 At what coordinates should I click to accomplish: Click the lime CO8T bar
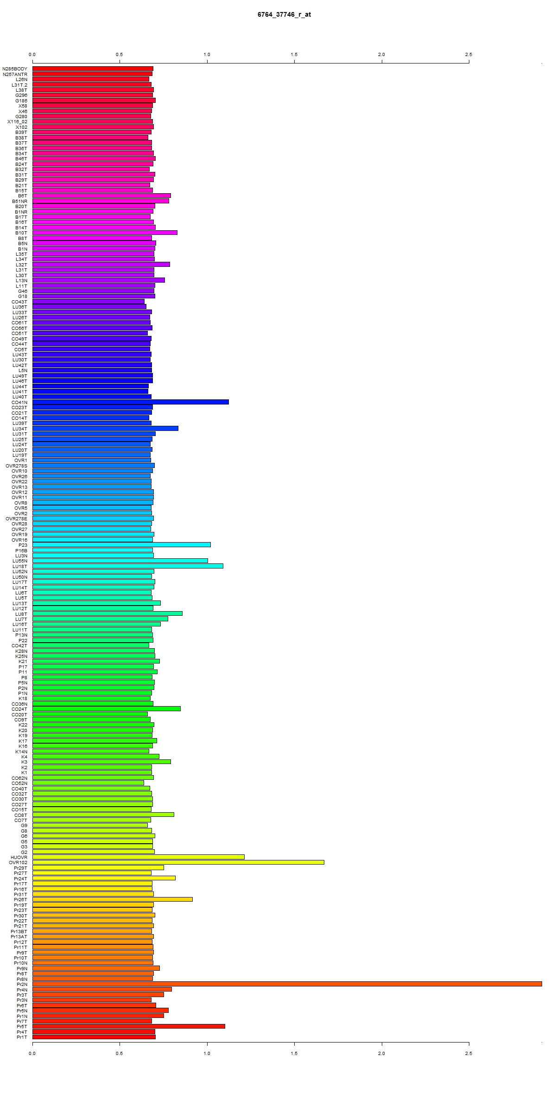[x=103, y=815]
